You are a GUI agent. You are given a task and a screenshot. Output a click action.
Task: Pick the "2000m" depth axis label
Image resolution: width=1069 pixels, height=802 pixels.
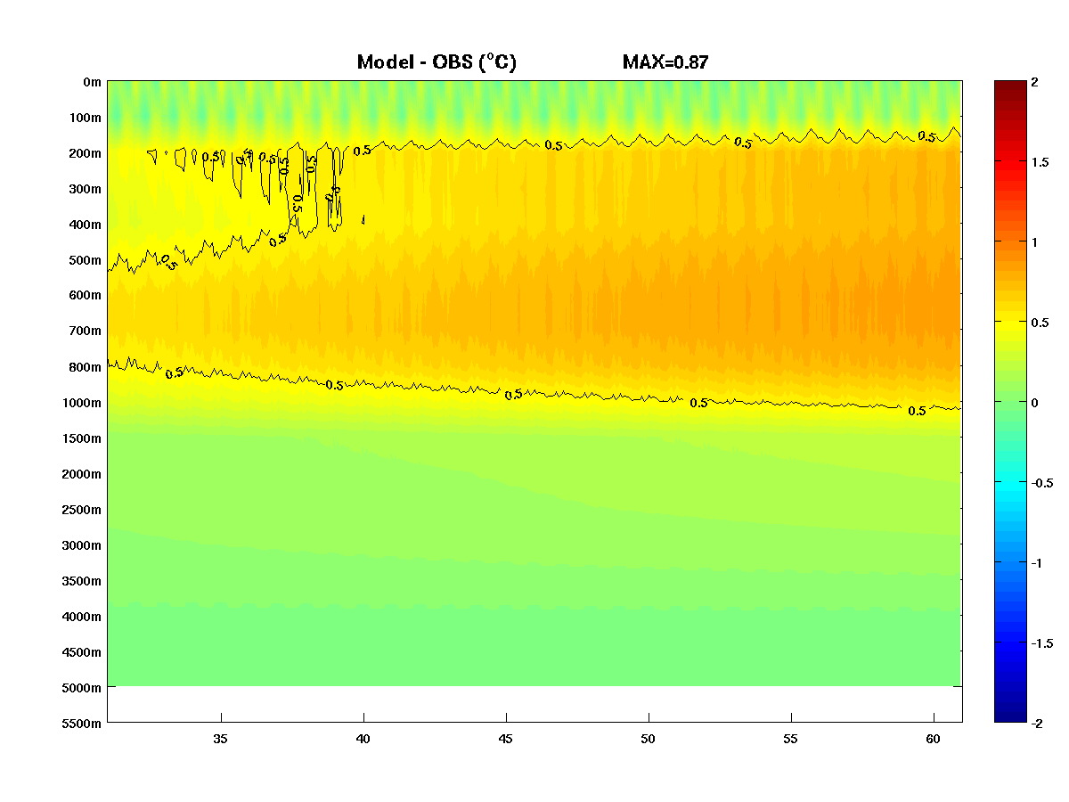(x=82, y=474)
